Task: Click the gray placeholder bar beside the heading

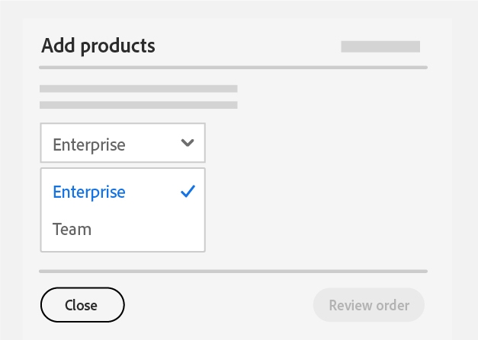Action: [380, 46]
